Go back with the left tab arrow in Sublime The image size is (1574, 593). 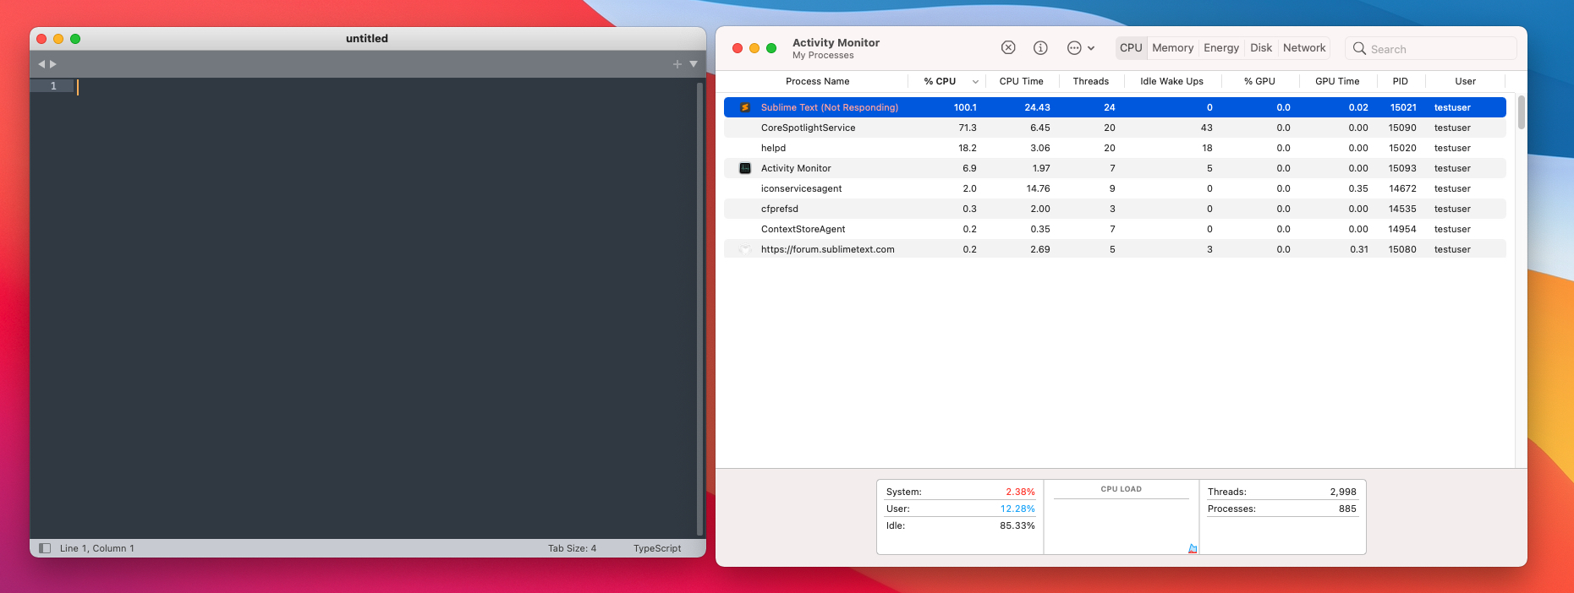pyautogui.click(x=41, y=64)
